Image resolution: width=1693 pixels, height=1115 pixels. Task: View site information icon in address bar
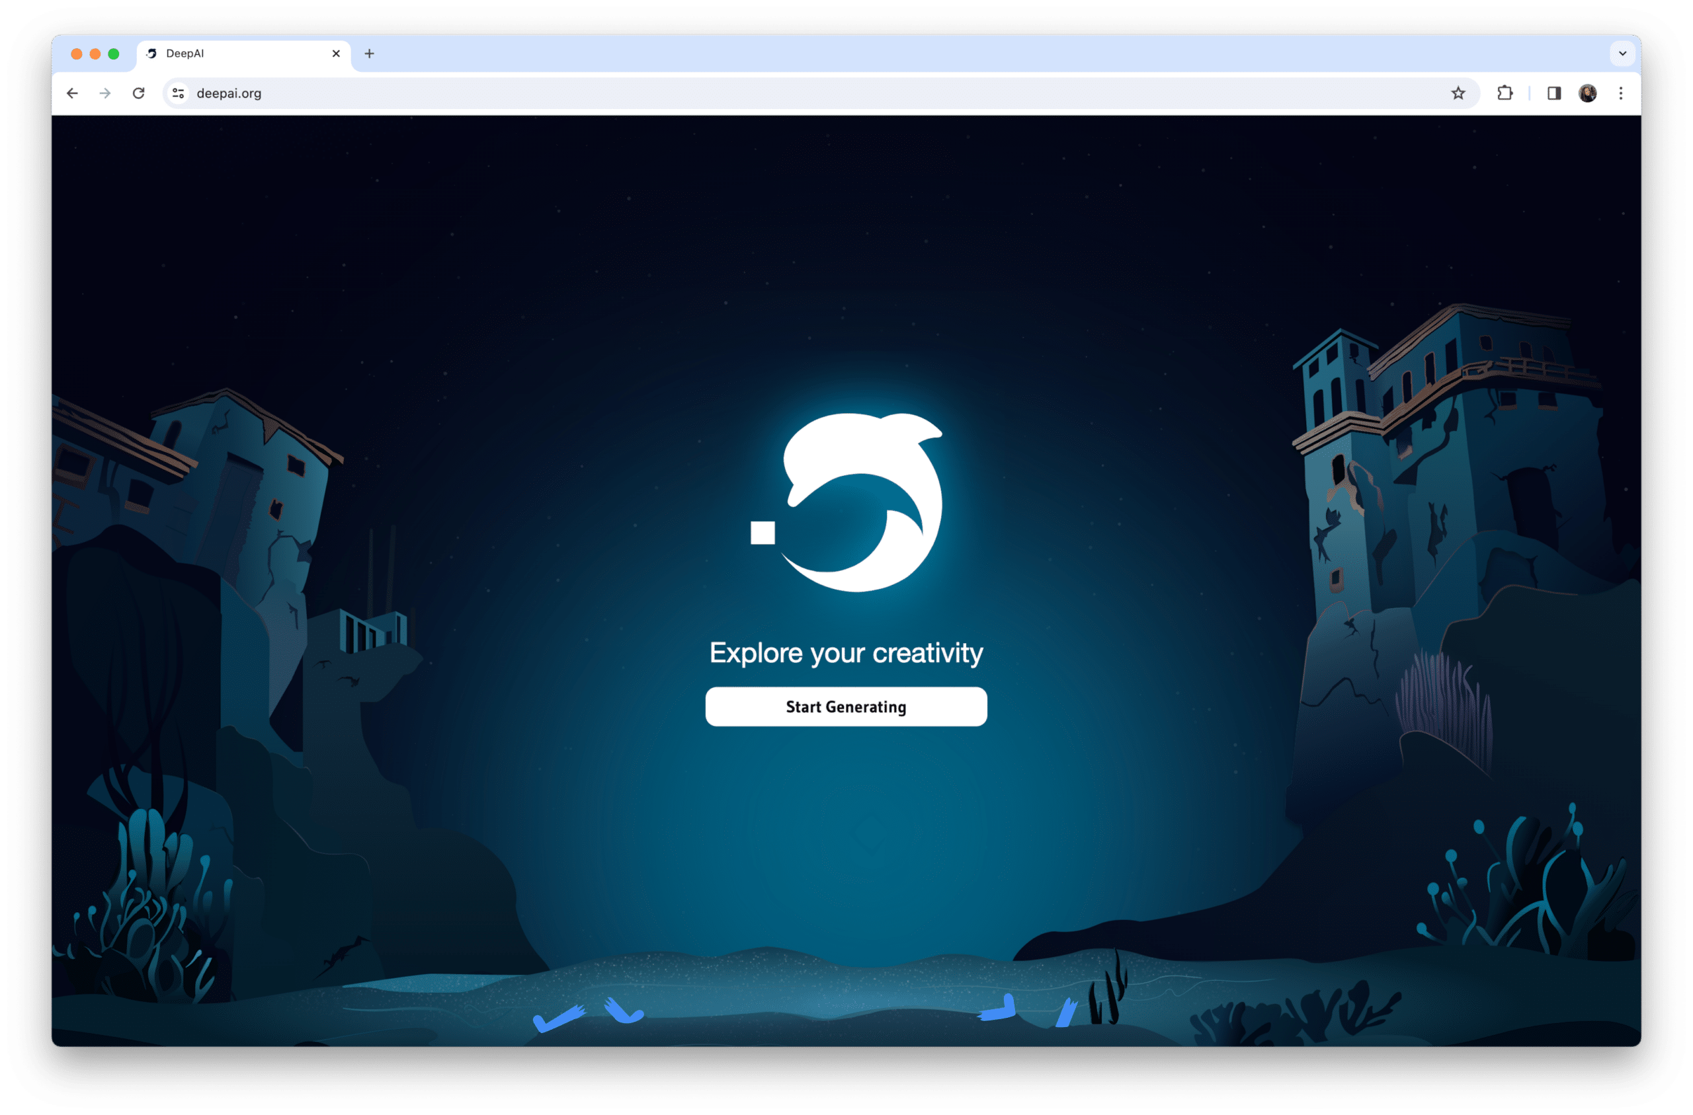pos(179,93)
